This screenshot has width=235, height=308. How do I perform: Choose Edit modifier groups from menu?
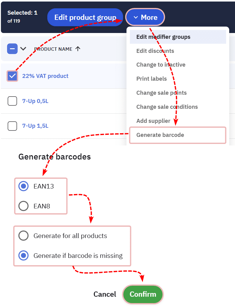tap(163, 37)
